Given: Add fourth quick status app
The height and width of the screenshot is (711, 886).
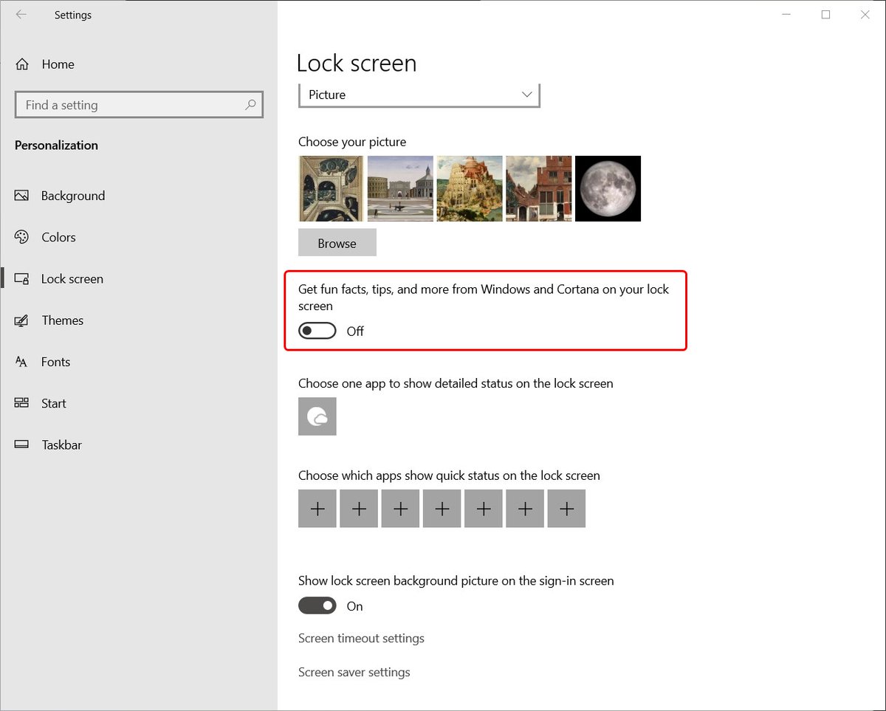Looking at the screenshot, I should pos(442,509).
